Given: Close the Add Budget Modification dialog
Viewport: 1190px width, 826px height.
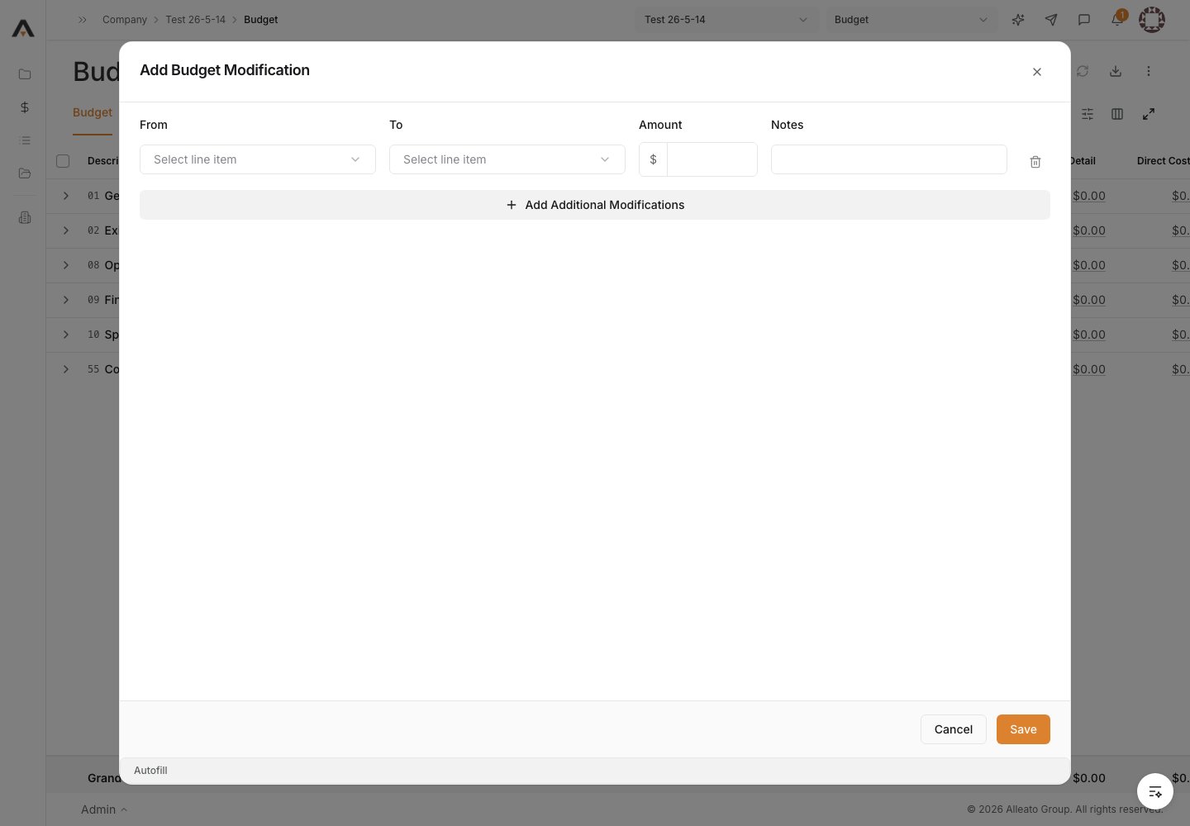Looking at the screenshot, I should (x=1037, y=72).
